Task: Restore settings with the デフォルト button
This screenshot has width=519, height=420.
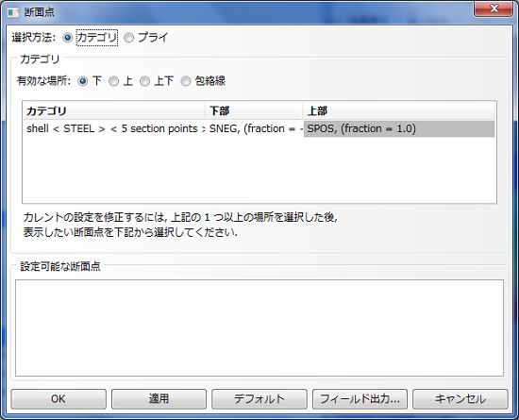Action: (x=259, y=399)
